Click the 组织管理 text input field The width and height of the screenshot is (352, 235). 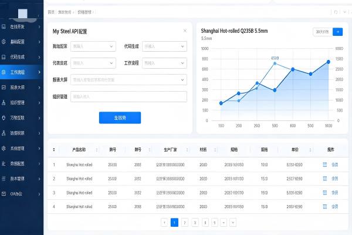click(x=128, y=97)
